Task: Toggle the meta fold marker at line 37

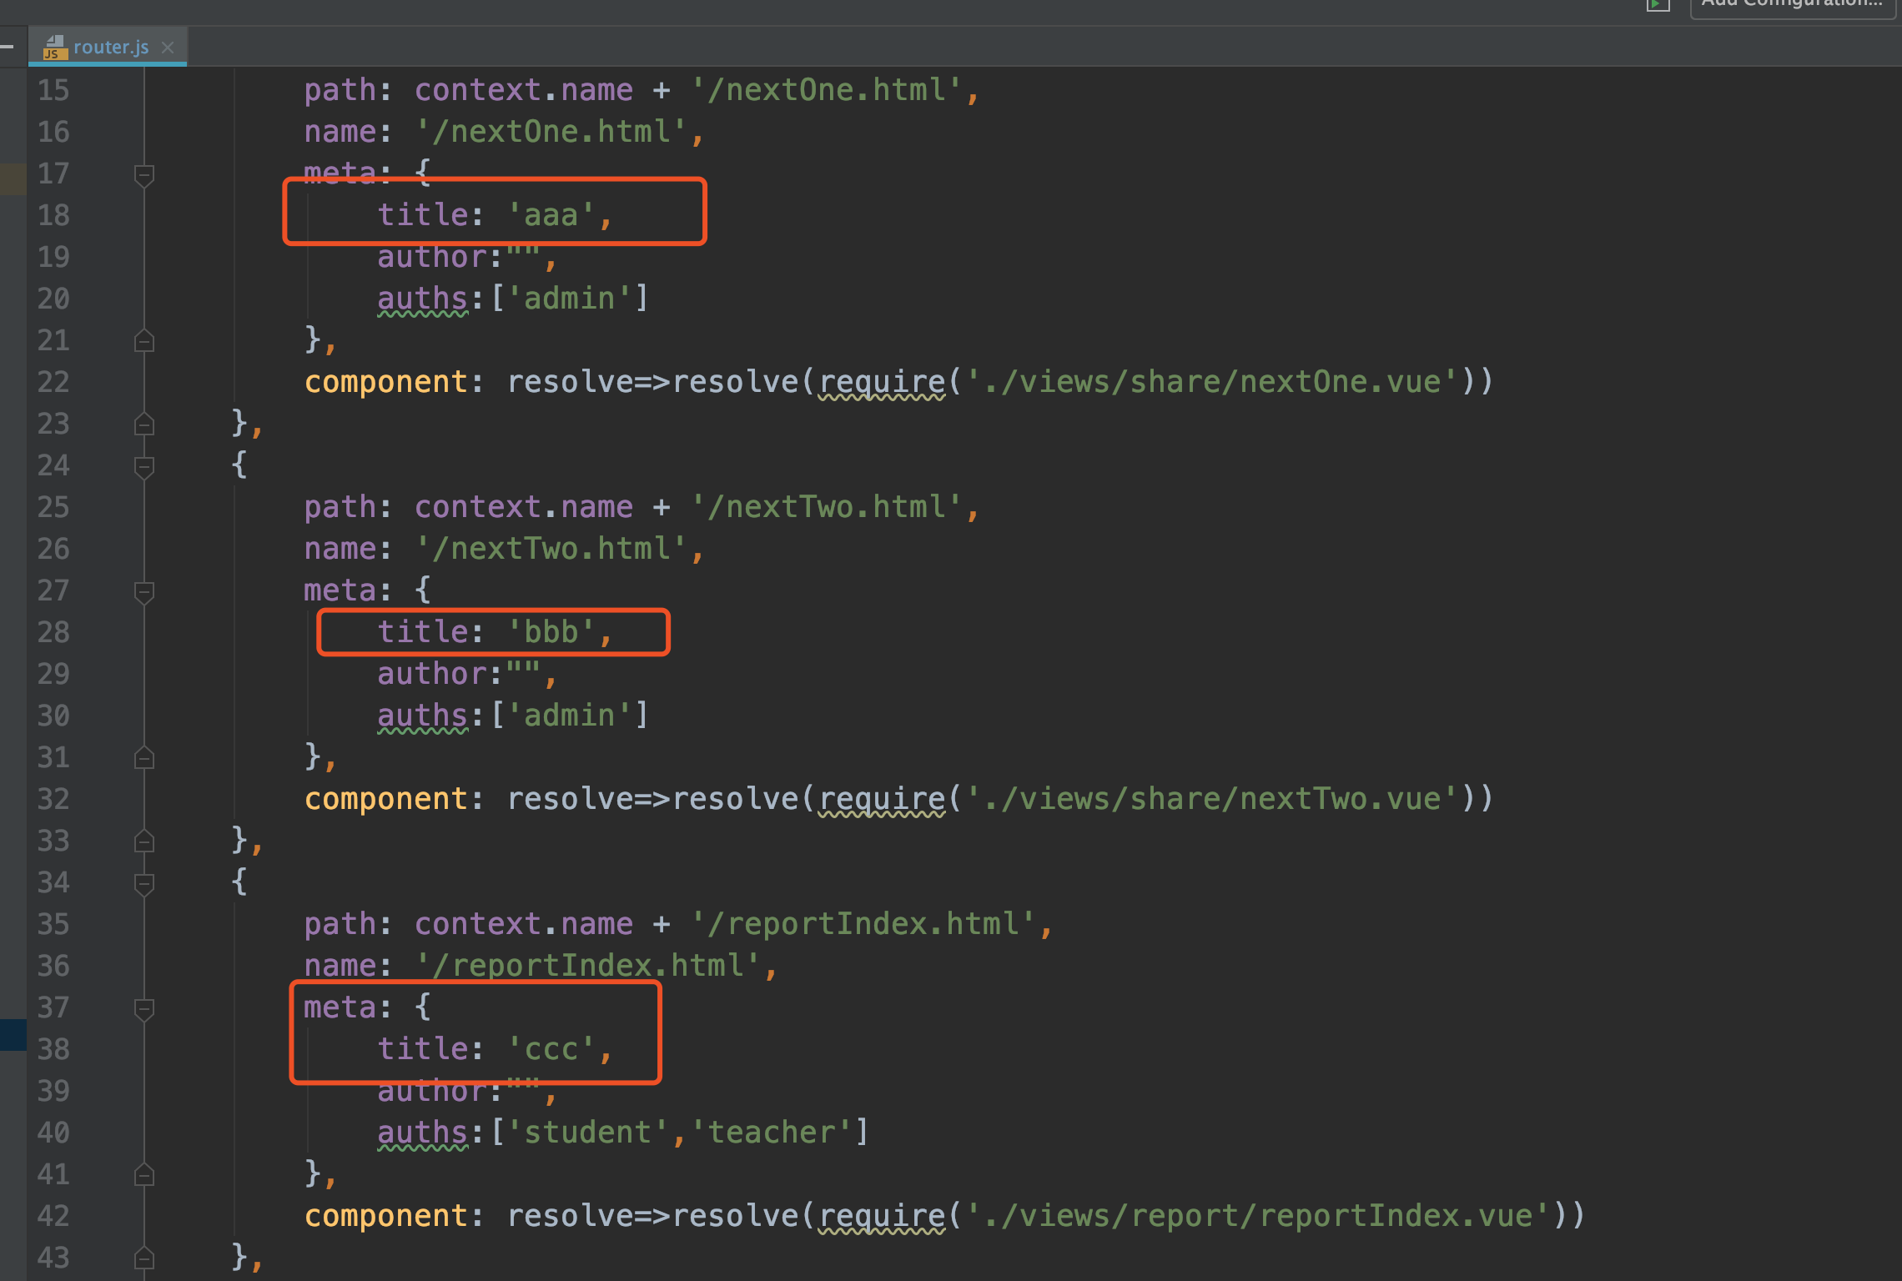Action: [x=144, y=1008]
